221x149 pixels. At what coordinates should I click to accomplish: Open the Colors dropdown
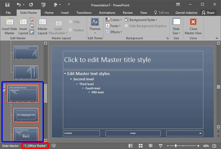[113, 20]
